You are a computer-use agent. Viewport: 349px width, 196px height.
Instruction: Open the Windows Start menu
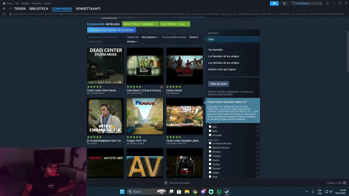(x=122, y=192)
